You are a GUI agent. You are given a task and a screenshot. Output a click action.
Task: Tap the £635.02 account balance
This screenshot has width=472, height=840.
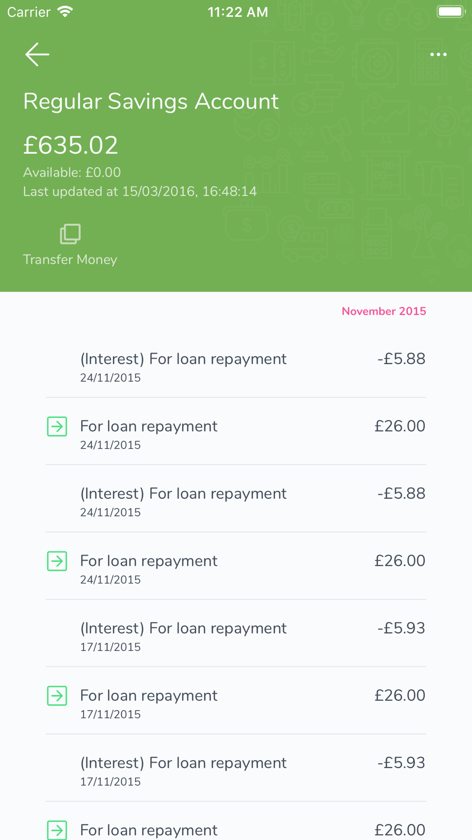coord(70,145)
